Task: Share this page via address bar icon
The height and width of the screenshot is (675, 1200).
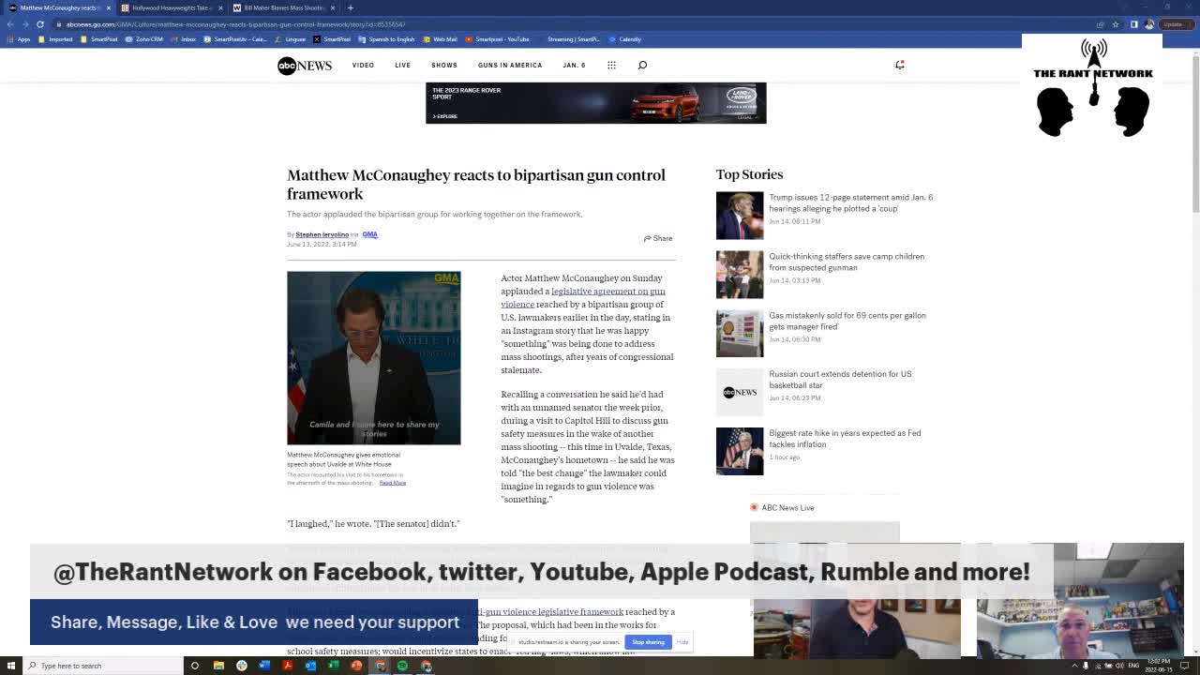Action: click(x=1102, y=24)
